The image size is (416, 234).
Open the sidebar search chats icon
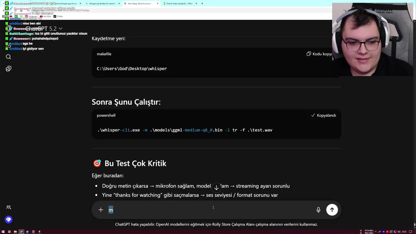(8, 57)
